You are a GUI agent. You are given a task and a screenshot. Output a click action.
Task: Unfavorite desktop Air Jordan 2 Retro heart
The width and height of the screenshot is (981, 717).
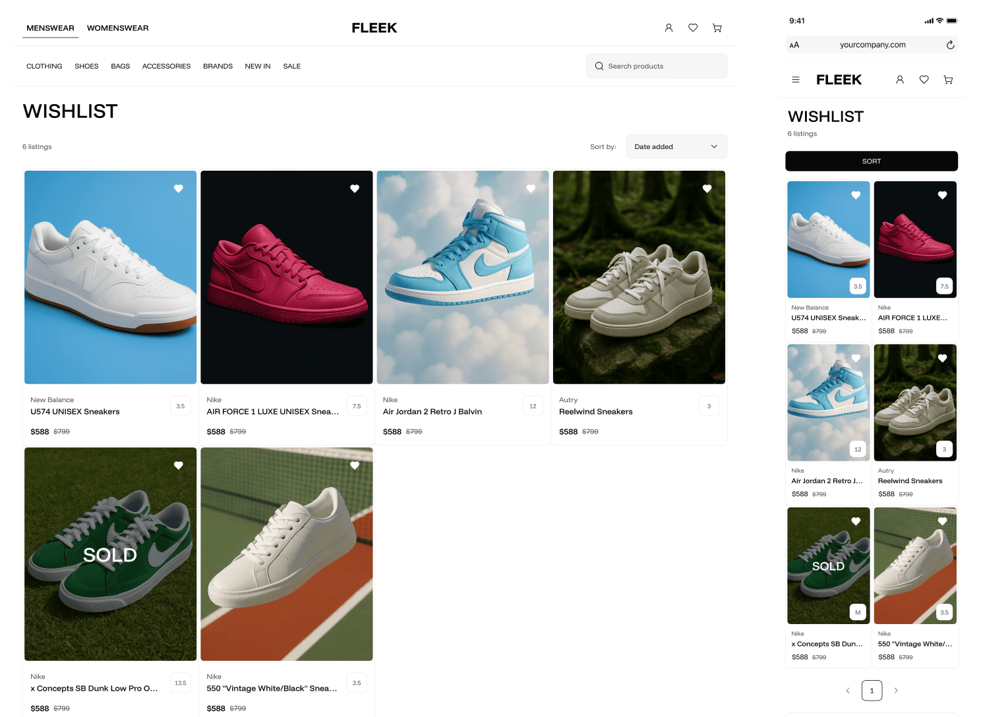click(531, 188)
